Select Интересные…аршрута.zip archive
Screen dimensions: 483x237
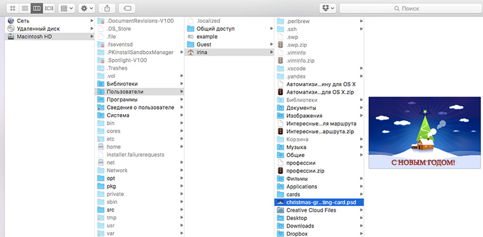[x=320, y=131]
